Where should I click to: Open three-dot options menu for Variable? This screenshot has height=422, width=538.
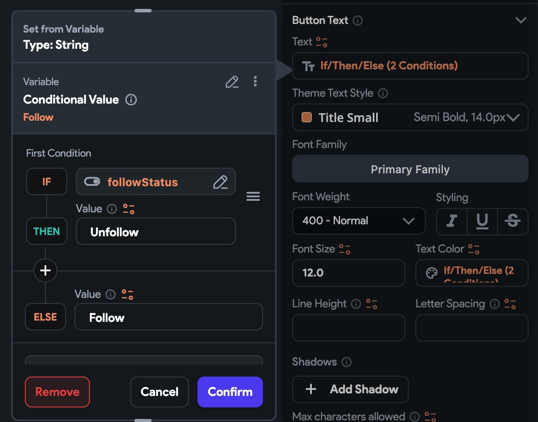point(255,82)
